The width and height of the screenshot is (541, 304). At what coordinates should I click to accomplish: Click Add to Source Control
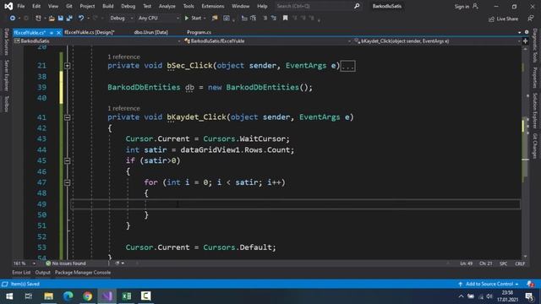pyautogui.click(x=489, y=284)
